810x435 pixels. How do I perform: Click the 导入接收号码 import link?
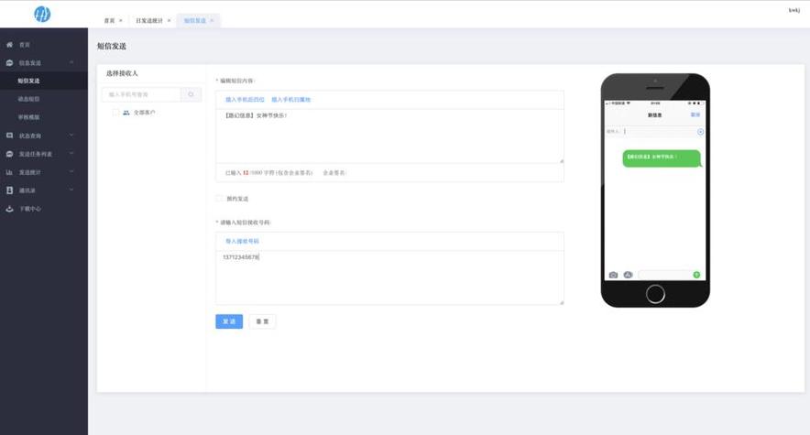coord(242,241)
